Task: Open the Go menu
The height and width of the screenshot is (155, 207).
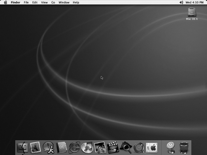Action: (53, 2)
